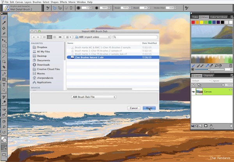234x162 pixels.
Task: Click the Open button in dialog
Action: point(149,108)
